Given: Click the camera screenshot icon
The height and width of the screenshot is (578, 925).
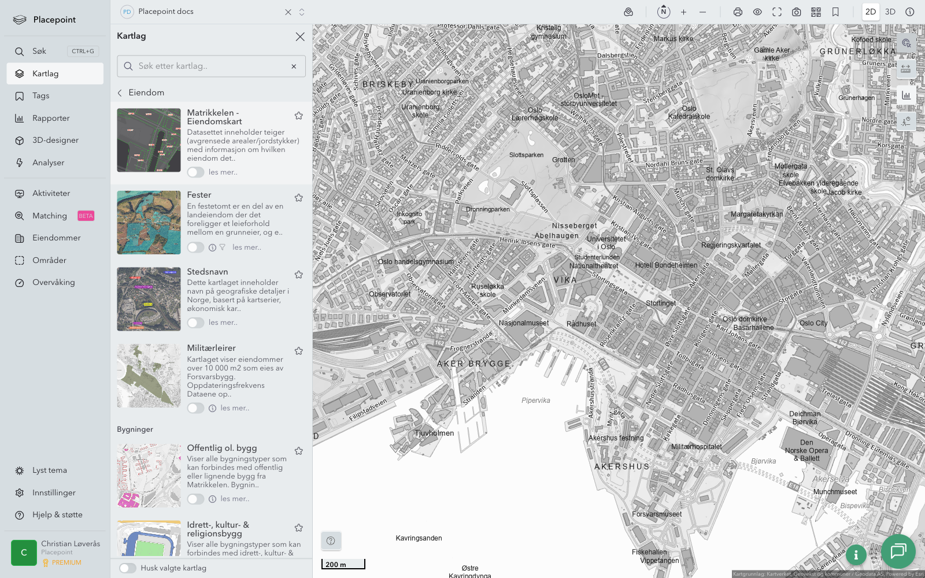Looking at the screenshot, I should click(796, 12).
